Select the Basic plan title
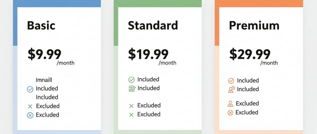Viewport: 317px width, 134px height. click(x=41, y=25)
